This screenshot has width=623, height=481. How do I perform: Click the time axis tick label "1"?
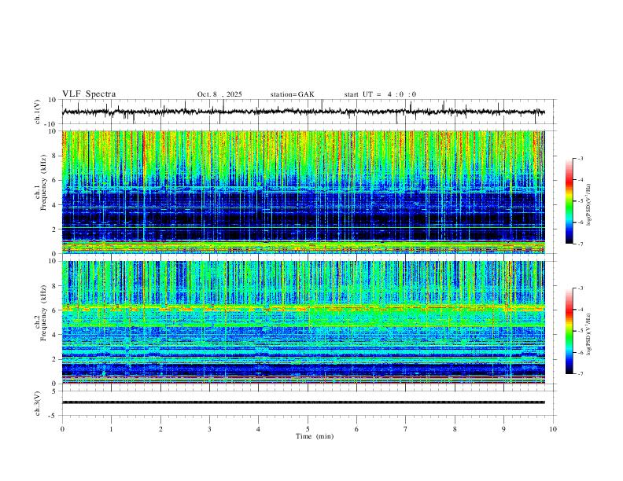[x=111, y=429]
